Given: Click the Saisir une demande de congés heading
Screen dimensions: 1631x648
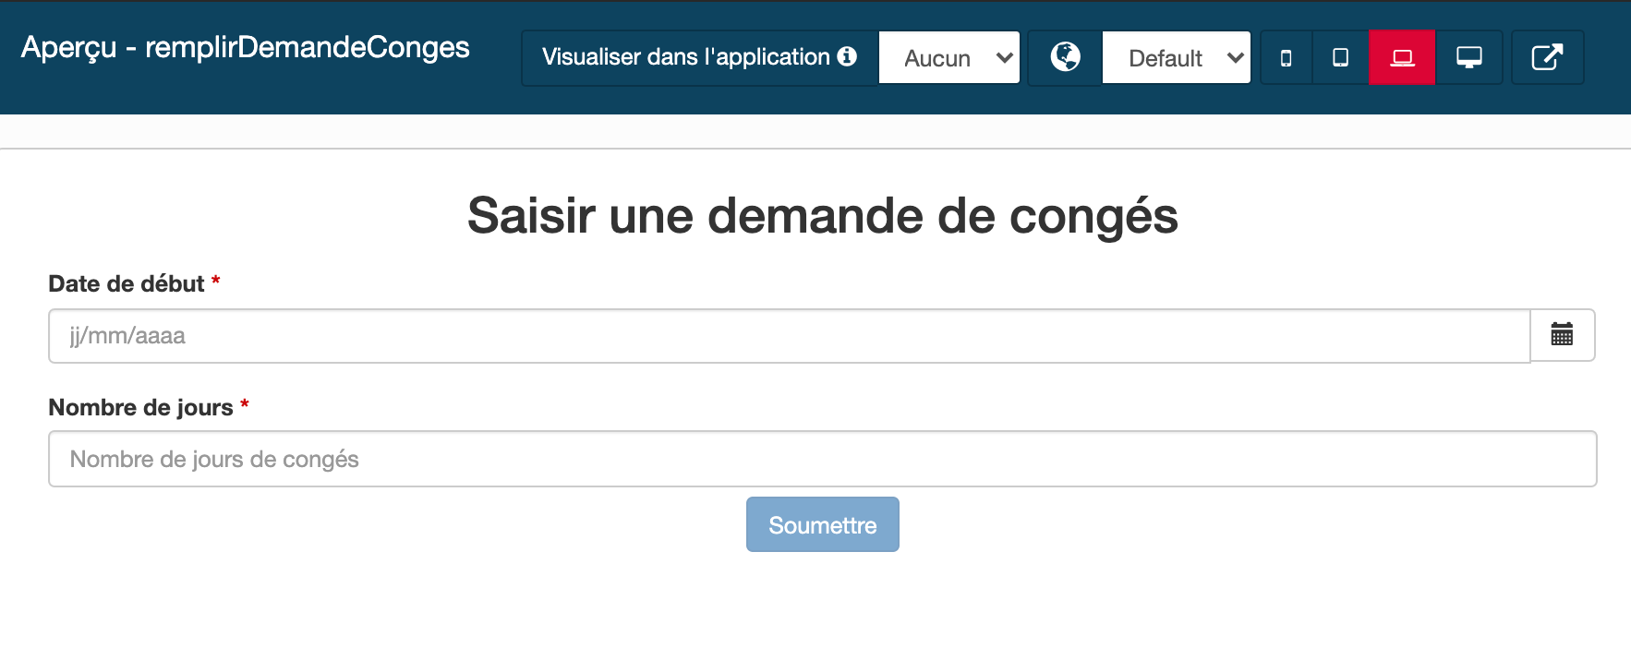Looking at the screenshot, I should point(823,216).
